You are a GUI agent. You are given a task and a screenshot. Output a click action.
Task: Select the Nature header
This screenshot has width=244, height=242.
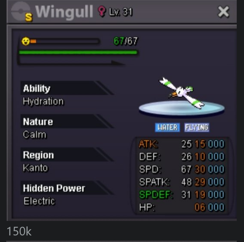click(x=67, y=122)
